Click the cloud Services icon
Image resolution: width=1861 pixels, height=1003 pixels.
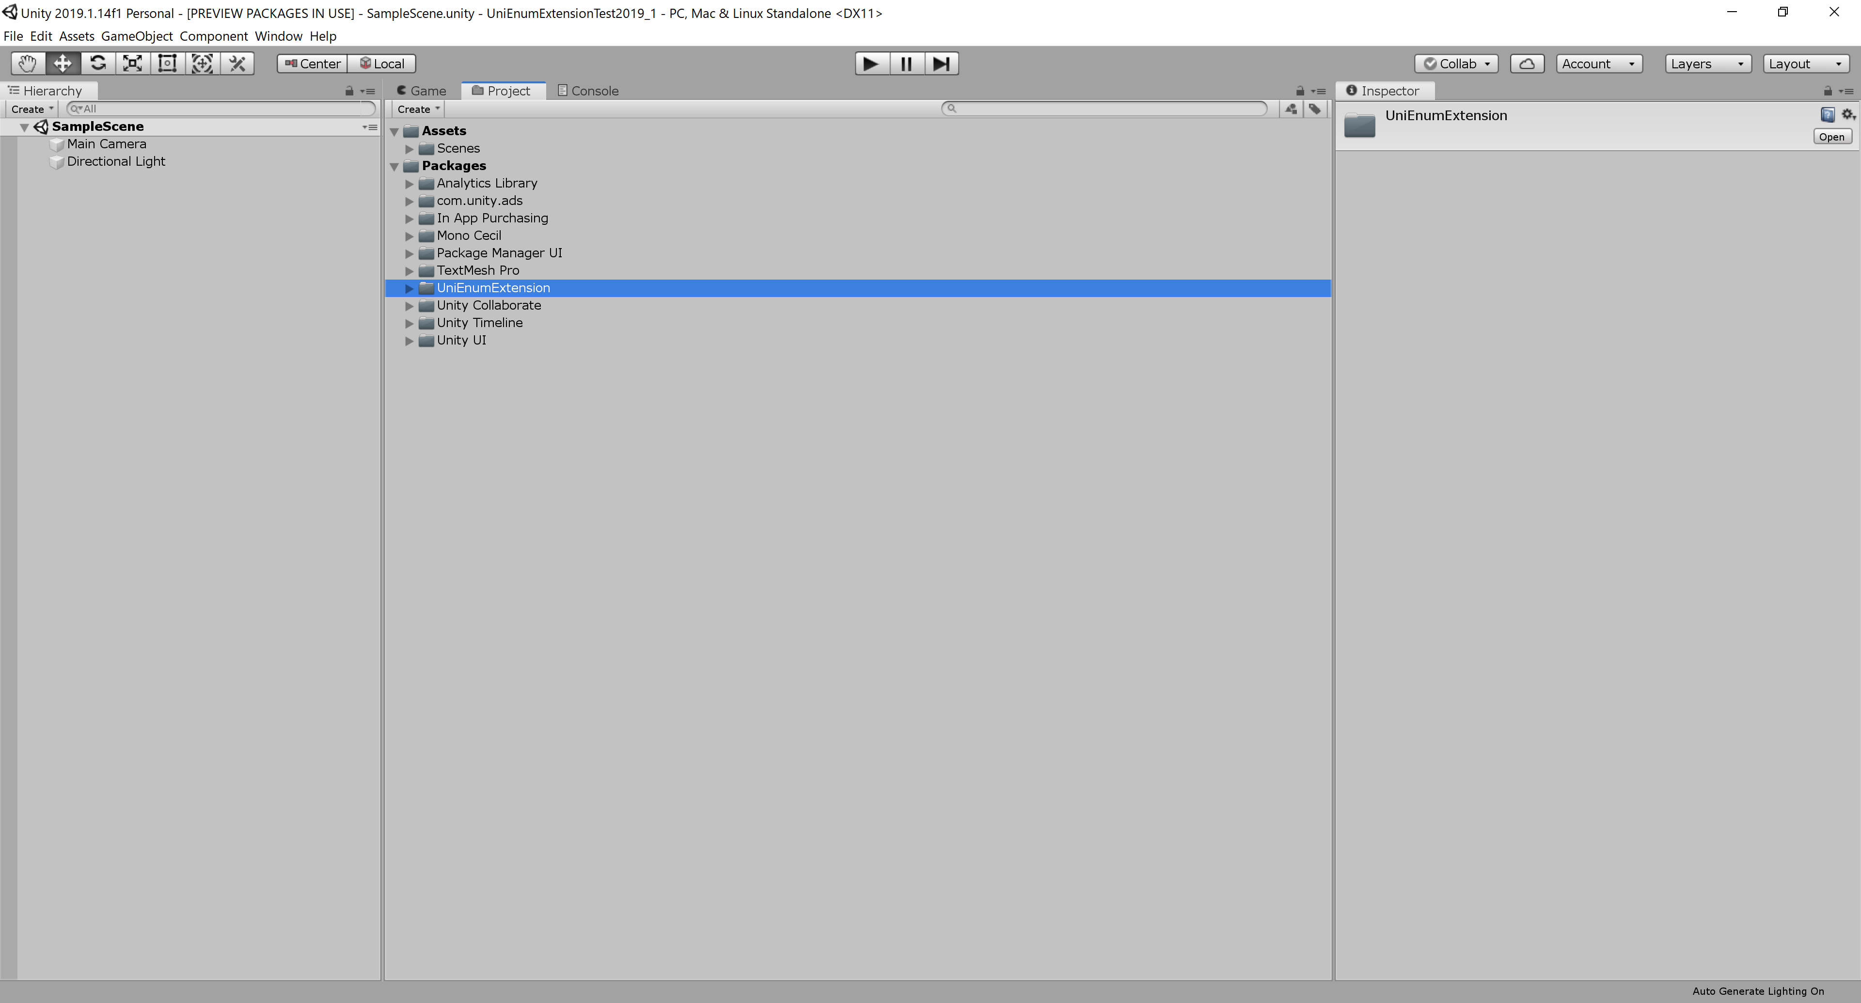pos(1527,63)
